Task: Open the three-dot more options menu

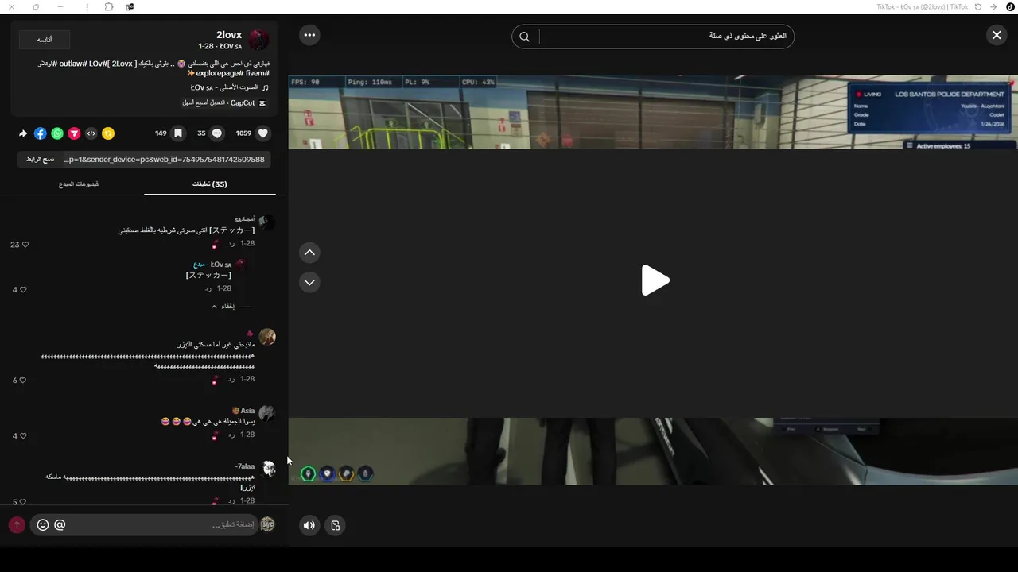Action: tap(309, 35)
